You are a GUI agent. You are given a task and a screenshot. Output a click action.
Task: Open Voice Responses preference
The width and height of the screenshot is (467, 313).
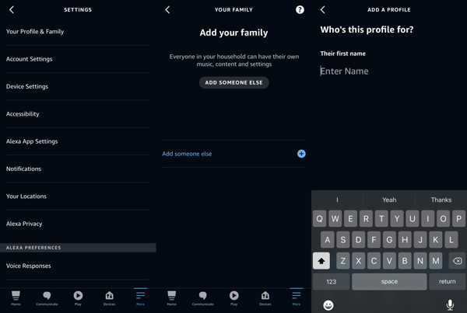click(78, 266)
